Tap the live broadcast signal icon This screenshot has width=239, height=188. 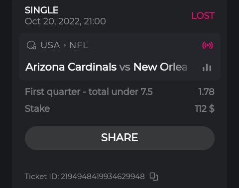tap(208, 45)
